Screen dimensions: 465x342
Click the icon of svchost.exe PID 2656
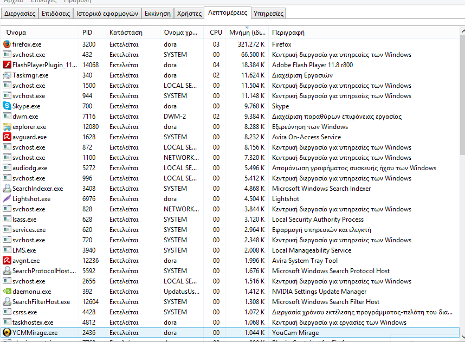click(7, 281)
